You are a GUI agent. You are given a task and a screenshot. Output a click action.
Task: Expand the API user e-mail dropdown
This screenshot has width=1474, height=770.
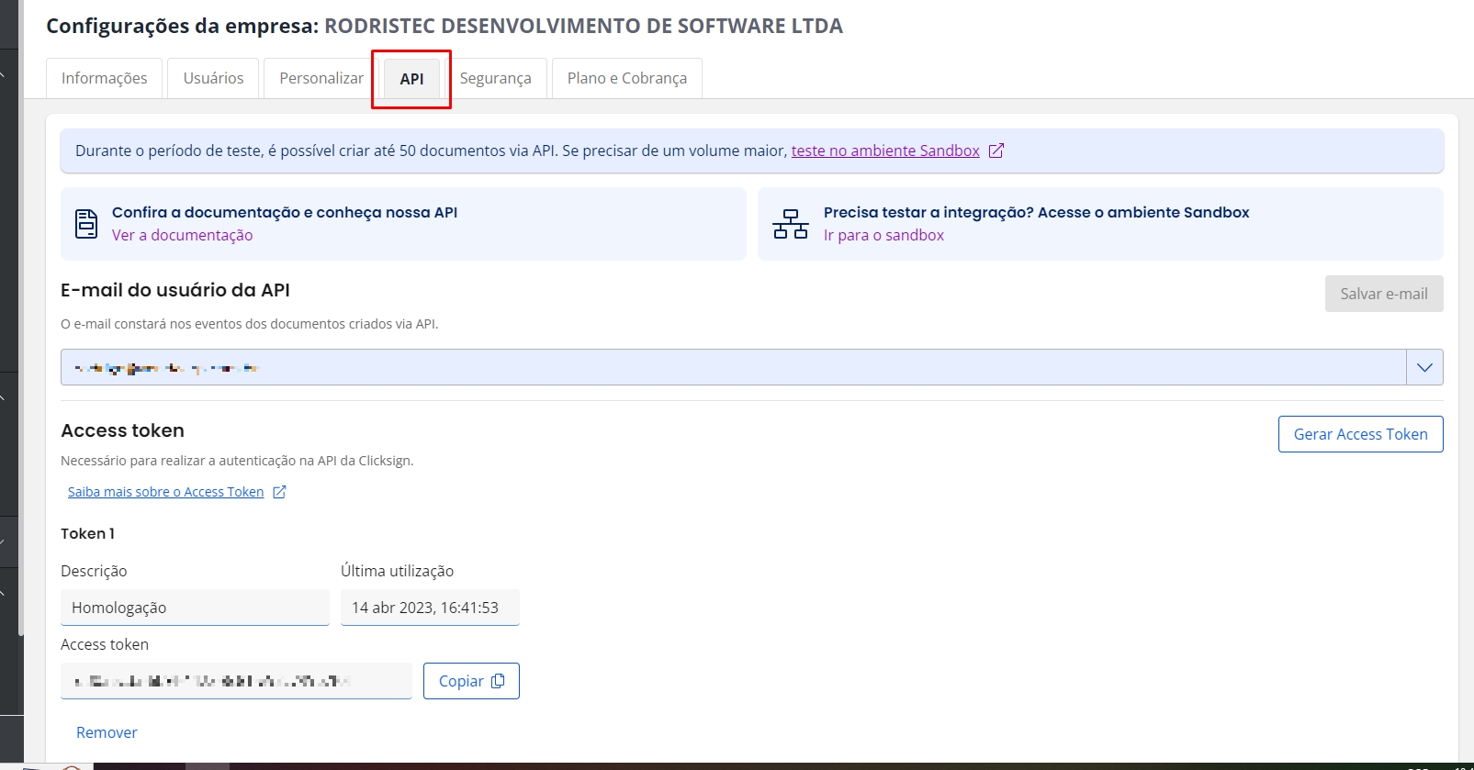tap(1424, 367)
